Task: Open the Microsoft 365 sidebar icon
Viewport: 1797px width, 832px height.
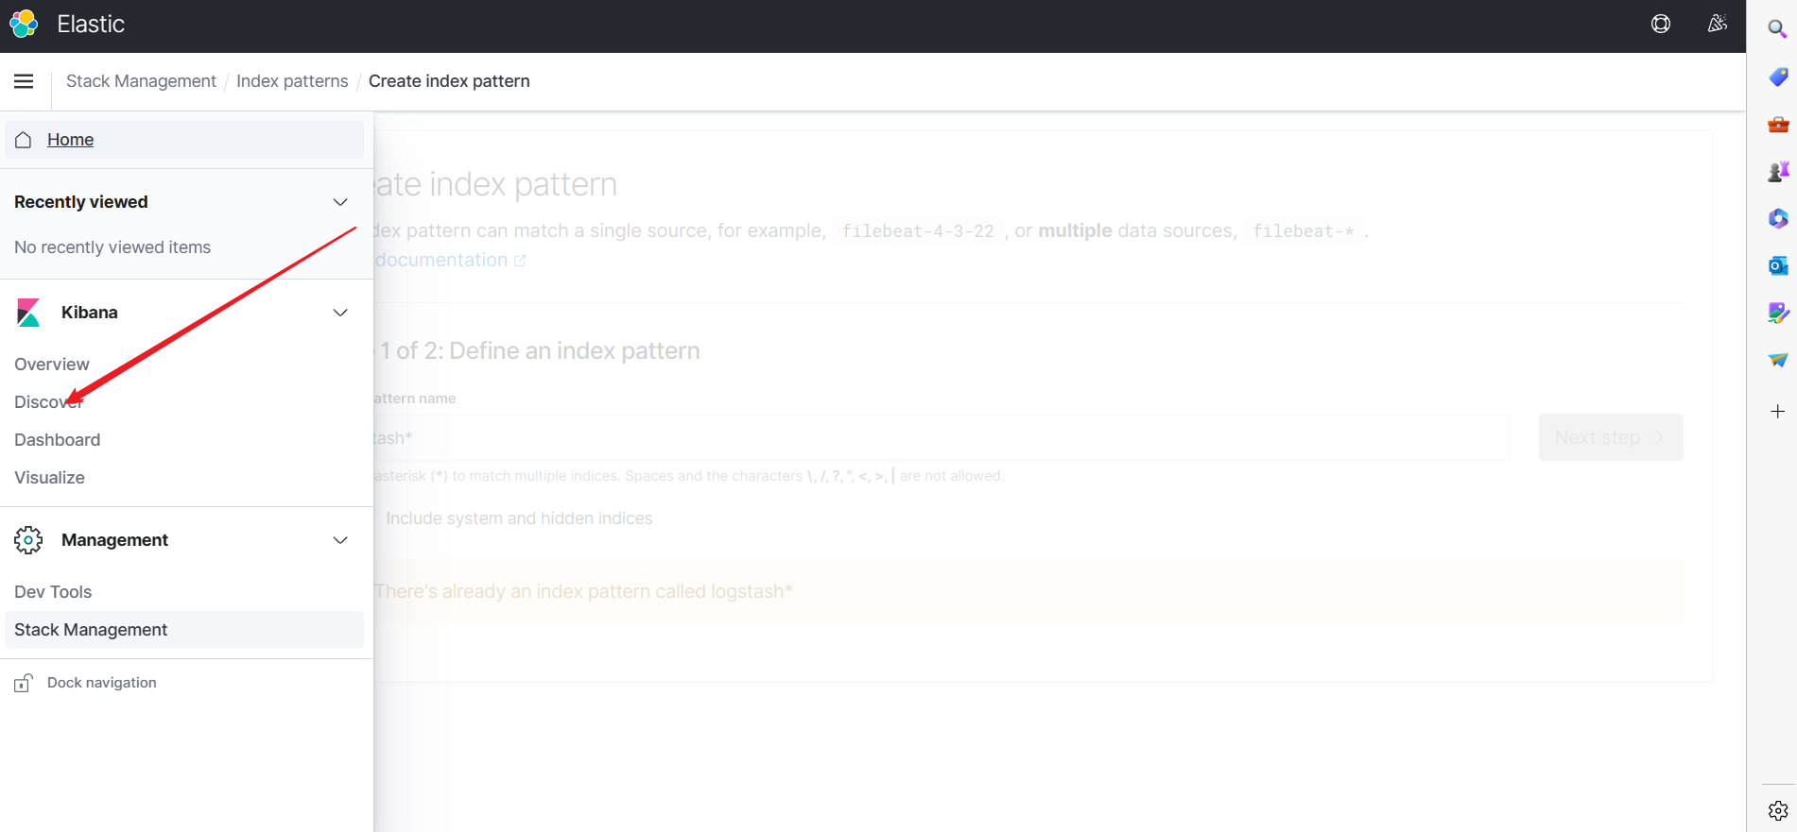Action: (1778, 218)
